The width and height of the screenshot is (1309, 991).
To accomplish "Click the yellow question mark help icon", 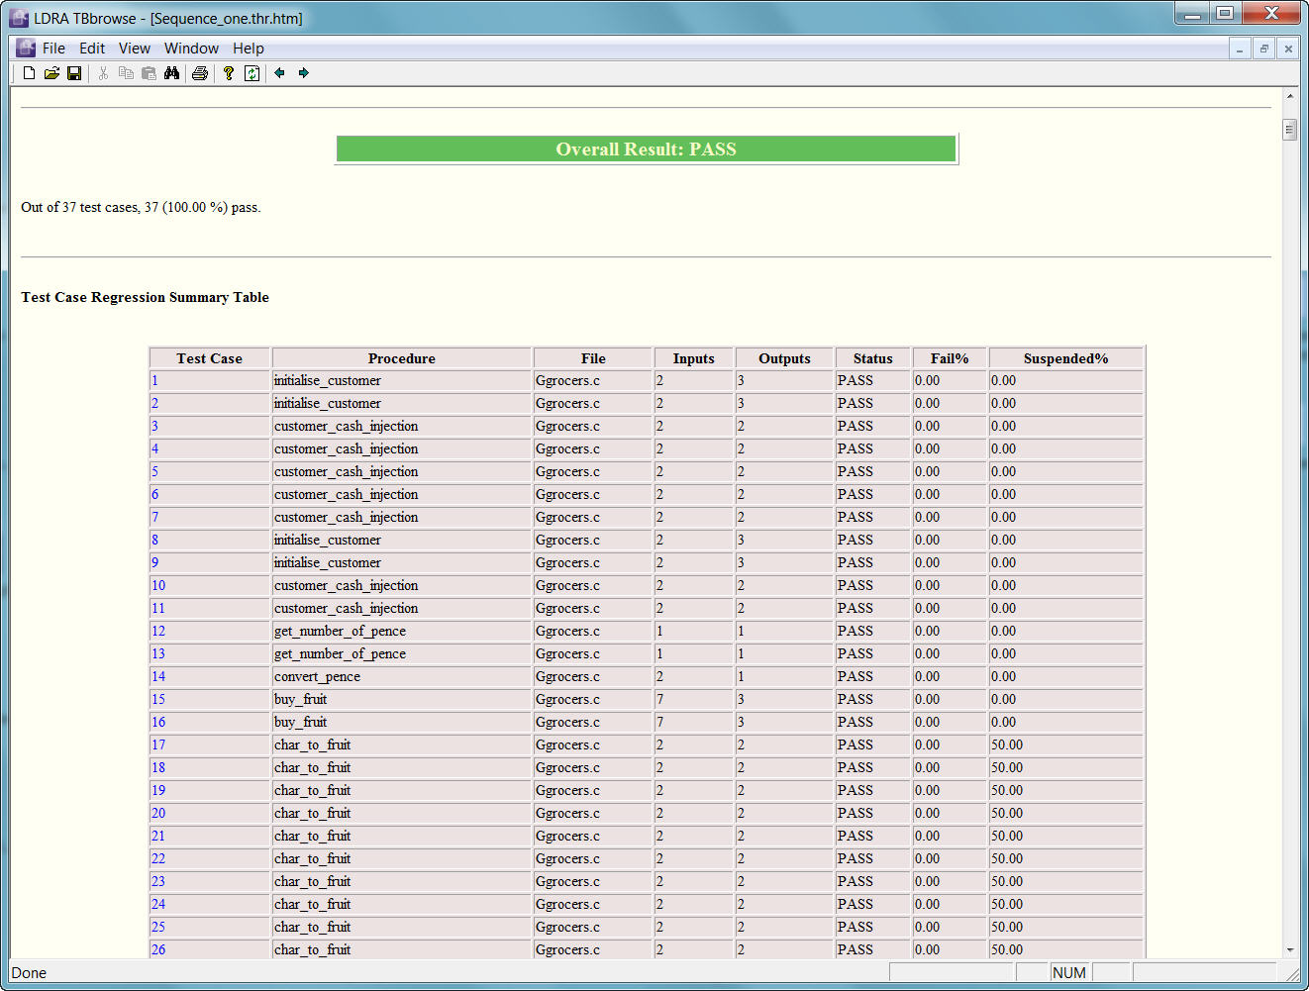I will pos(229,73).
